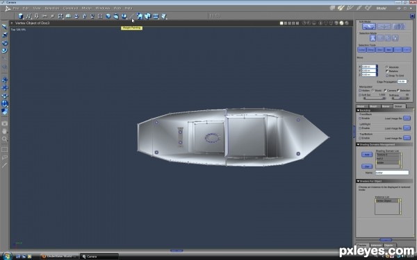Click the blue plane tool below the crosshair tool
417x260 pixels.
click(5, 112)
